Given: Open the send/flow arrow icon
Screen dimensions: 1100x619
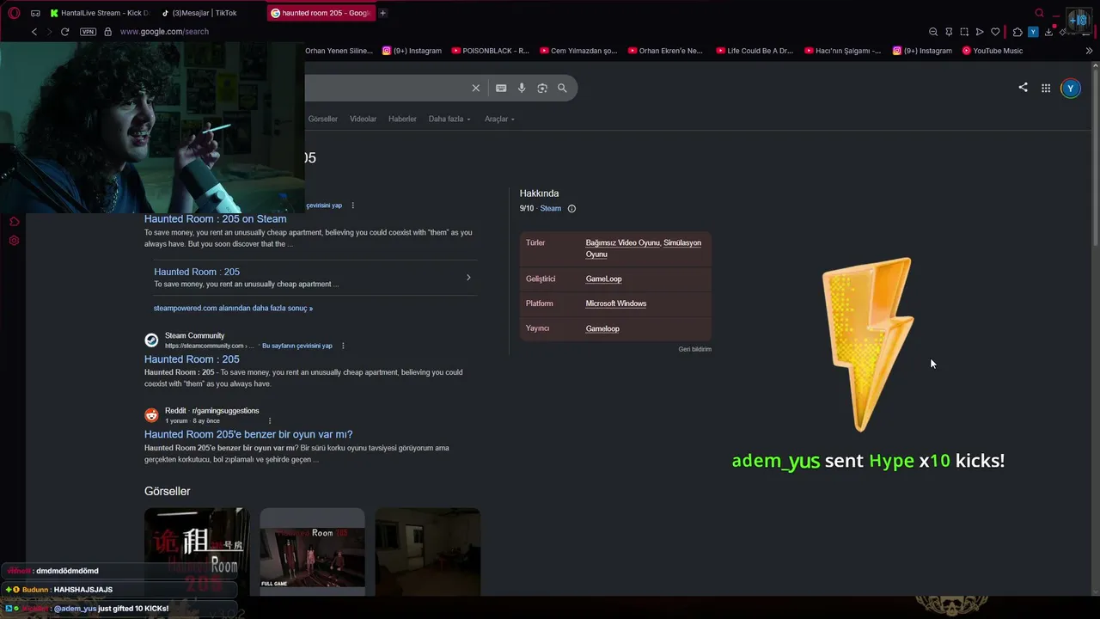Looking at the screenshot, I should [x=980, y=32].
